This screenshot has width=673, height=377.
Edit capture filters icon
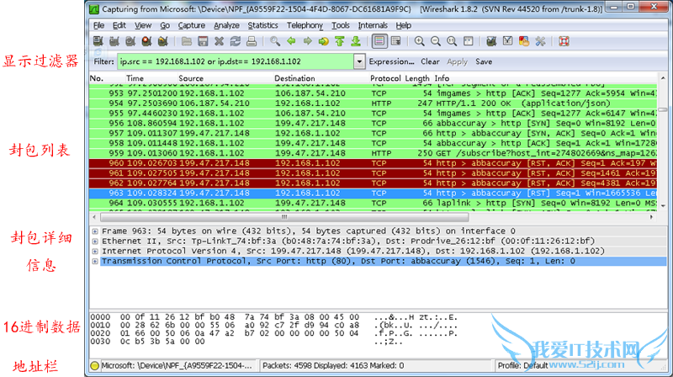[491, 41]
